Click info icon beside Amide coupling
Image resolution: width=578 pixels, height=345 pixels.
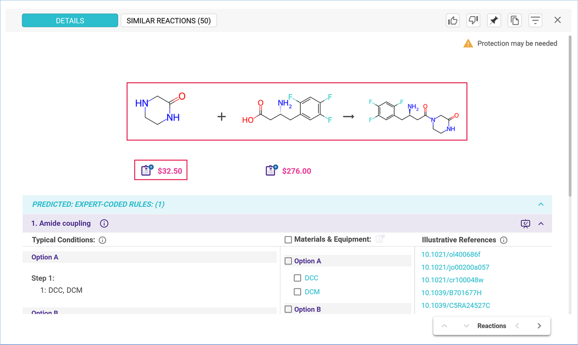click(104, 224)
